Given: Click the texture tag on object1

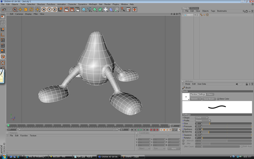Looking at the screenshot, I should [x=207, y=15].
